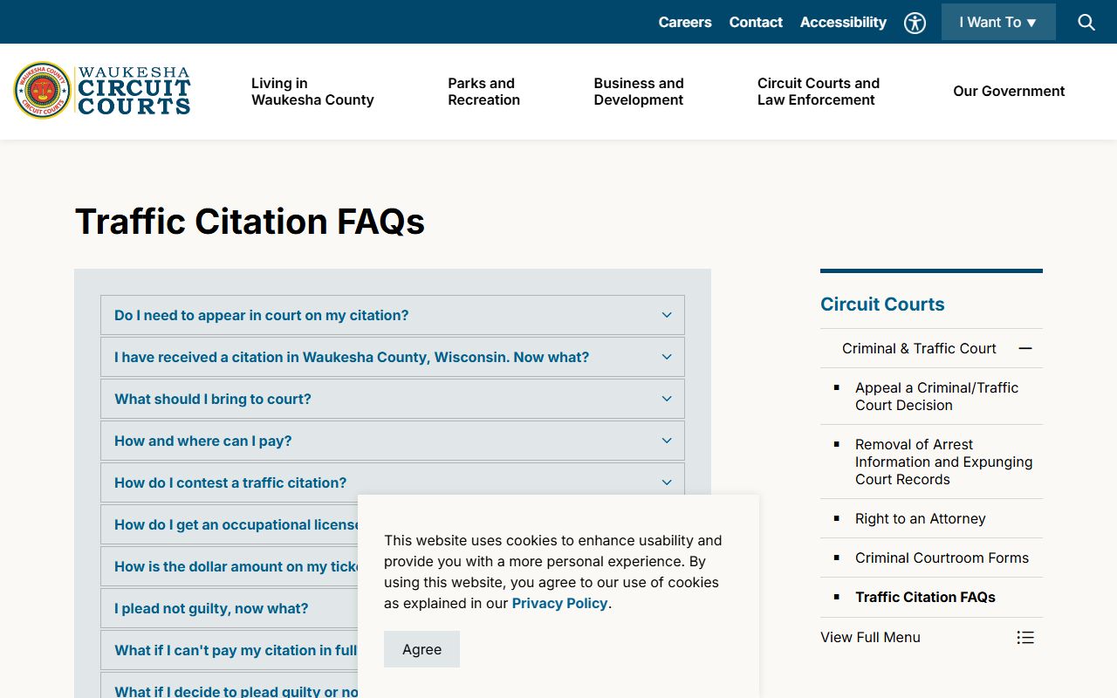Click the View Full Menu list icon
The width and height of the screenshot is (1117, 698).
(x=1025, y=638)
